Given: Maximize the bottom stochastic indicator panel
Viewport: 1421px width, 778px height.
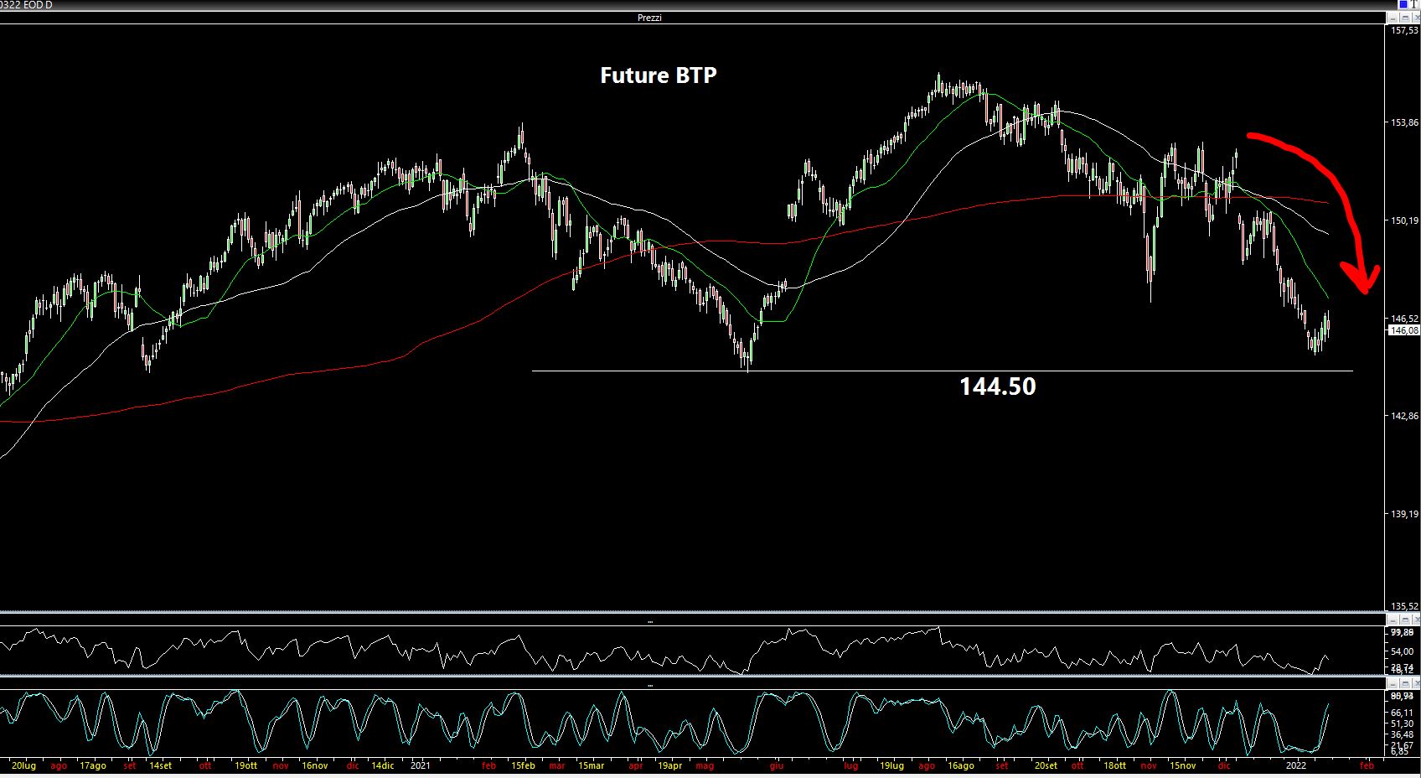Looking at the screenshot, I should (1404, 684).
